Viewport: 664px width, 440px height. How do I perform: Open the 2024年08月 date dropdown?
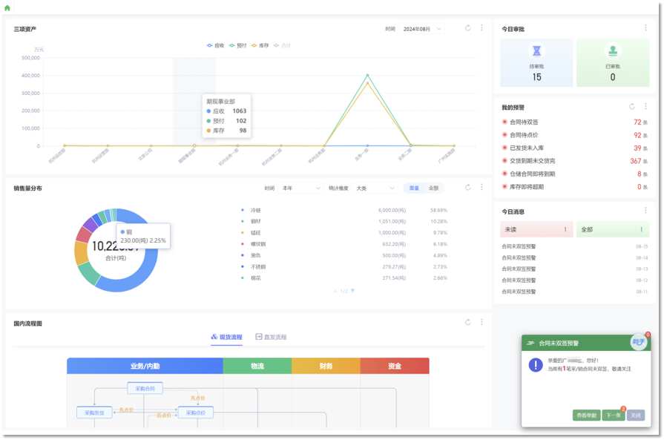click(422, 29)
